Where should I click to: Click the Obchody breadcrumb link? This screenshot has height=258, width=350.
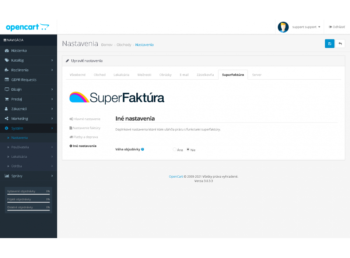[x=124, y=45]
